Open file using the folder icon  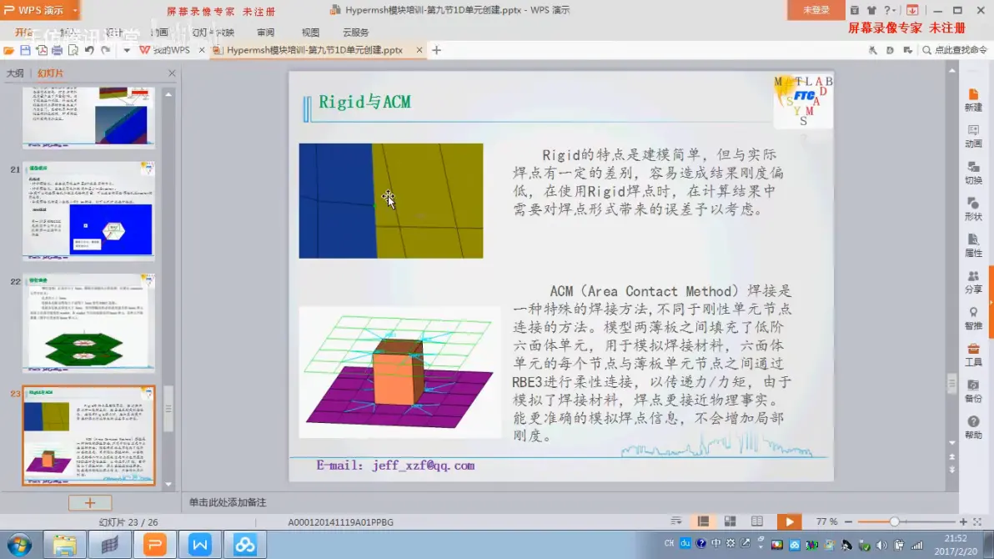click(9, 50)
